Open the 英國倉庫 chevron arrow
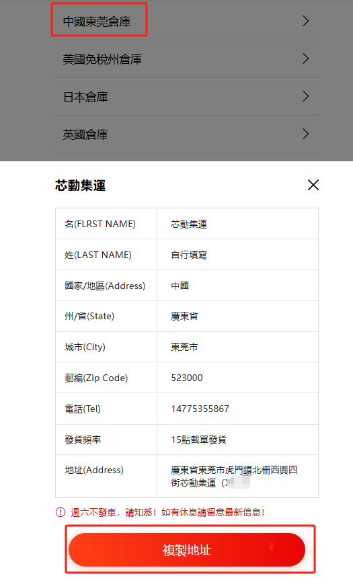This screenshot has width=353, height=578. point(305,134)
